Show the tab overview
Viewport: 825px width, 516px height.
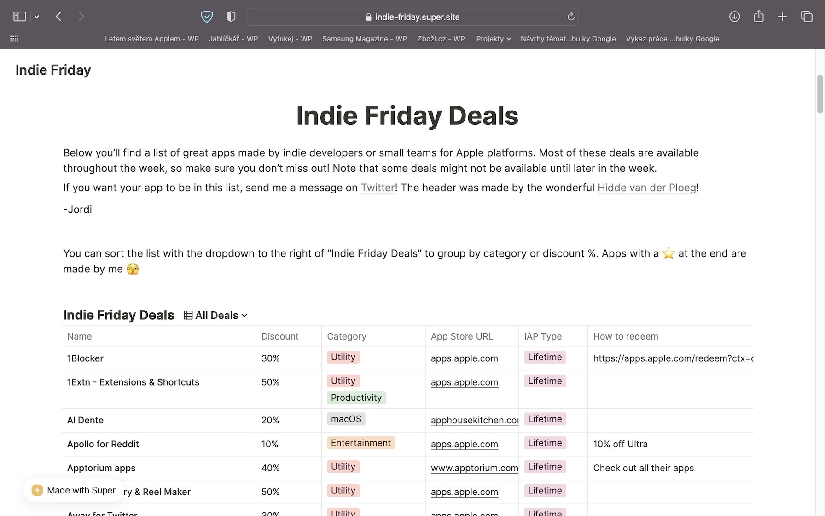807,17
